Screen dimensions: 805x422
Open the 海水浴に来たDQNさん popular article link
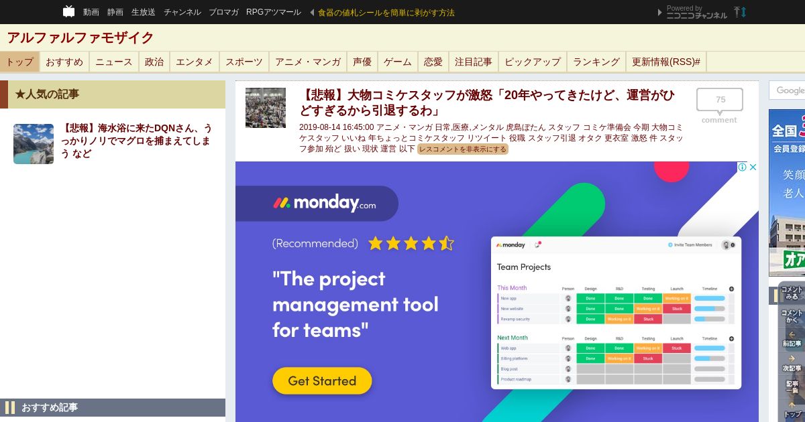point(137,141)
